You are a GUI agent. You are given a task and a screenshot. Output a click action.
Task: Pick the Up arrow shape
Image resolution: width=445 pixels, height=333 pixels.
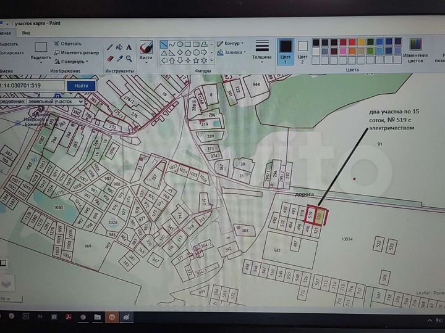(172, 60)
